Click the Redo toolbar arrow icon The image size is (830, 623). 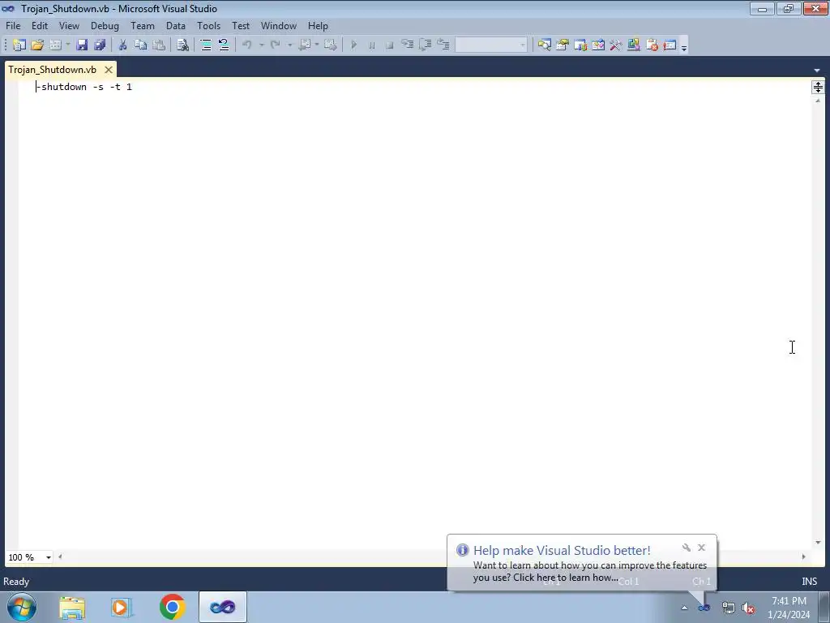[276, 45]
